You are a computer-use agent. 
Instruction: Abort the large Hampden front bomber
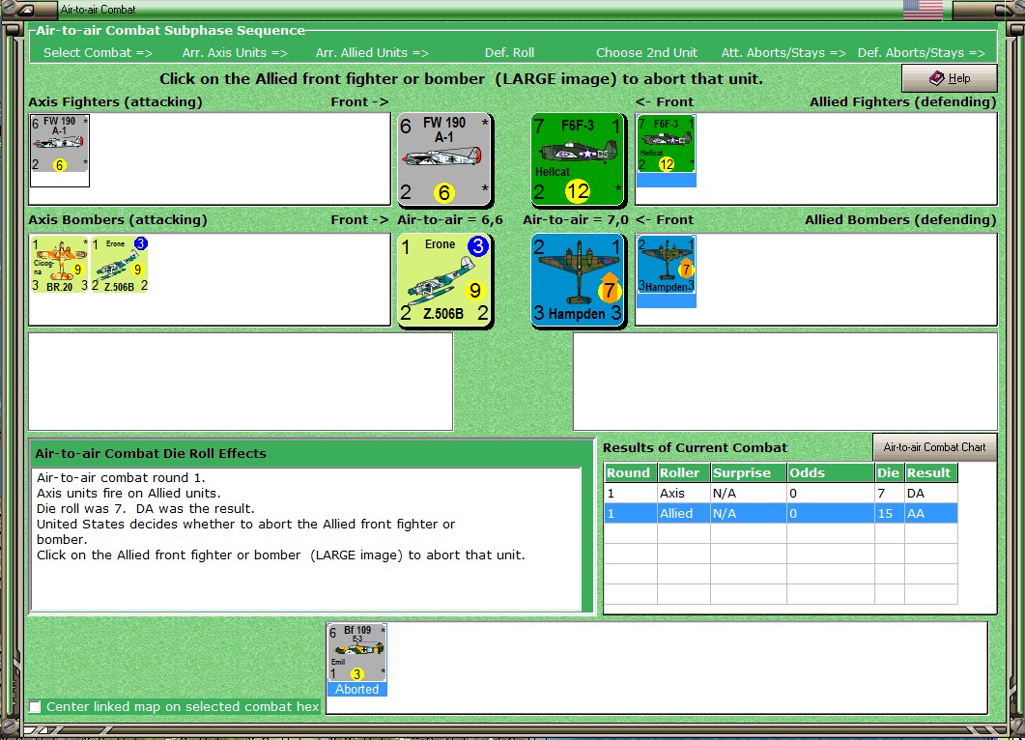pos(578,280)
